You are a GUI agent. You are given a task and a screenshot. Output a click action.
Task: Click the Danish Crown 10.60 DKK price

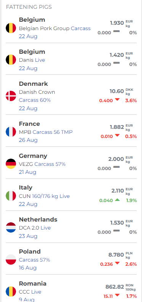117,91
